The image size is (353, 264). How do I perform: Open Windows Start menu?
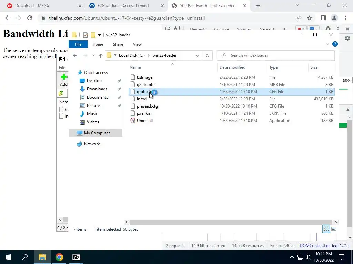[8, 257]
